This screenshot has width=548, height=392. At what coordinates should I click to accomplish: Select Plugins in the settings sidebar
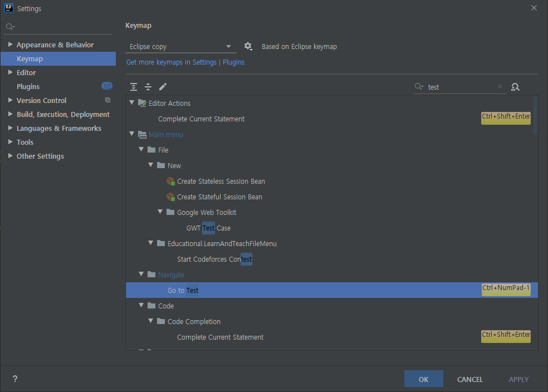click(x=28, y=87)
